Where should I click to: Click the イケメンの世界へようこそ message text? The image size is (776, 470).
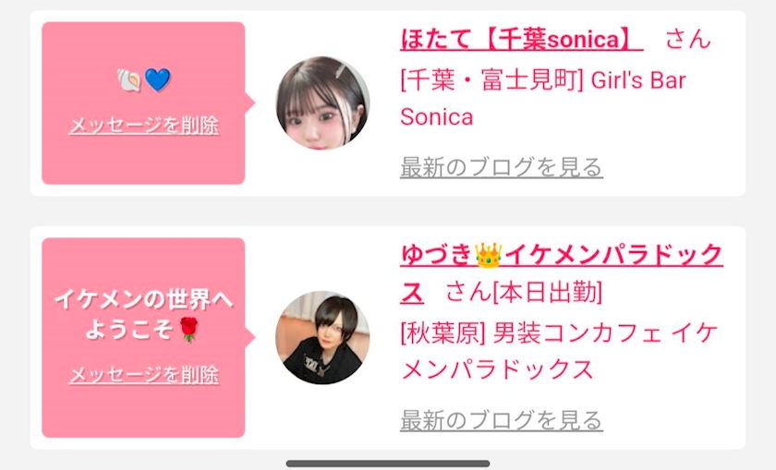pos(143,315)
